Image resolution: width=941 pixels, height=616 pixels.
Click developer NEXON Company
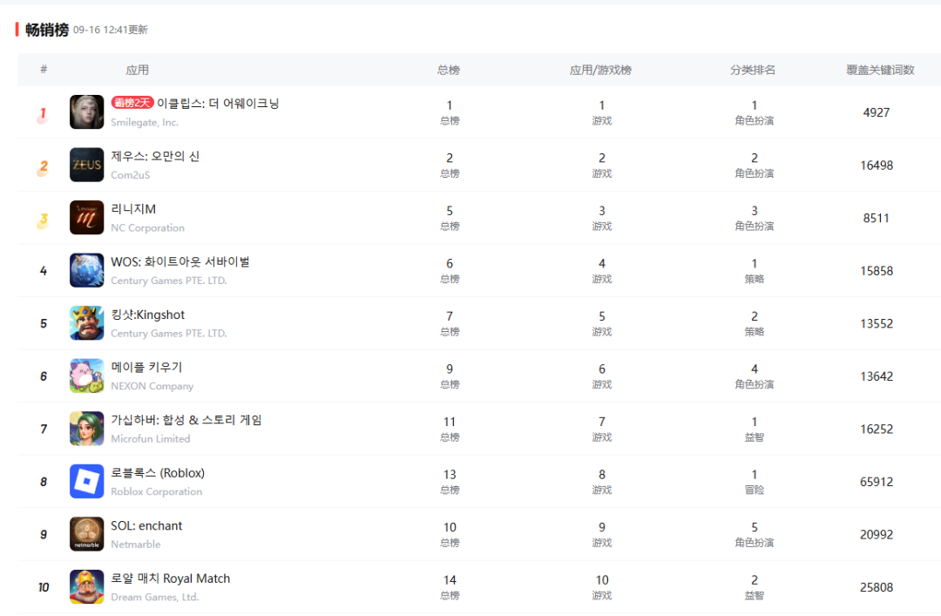click(x=152, y=387)
